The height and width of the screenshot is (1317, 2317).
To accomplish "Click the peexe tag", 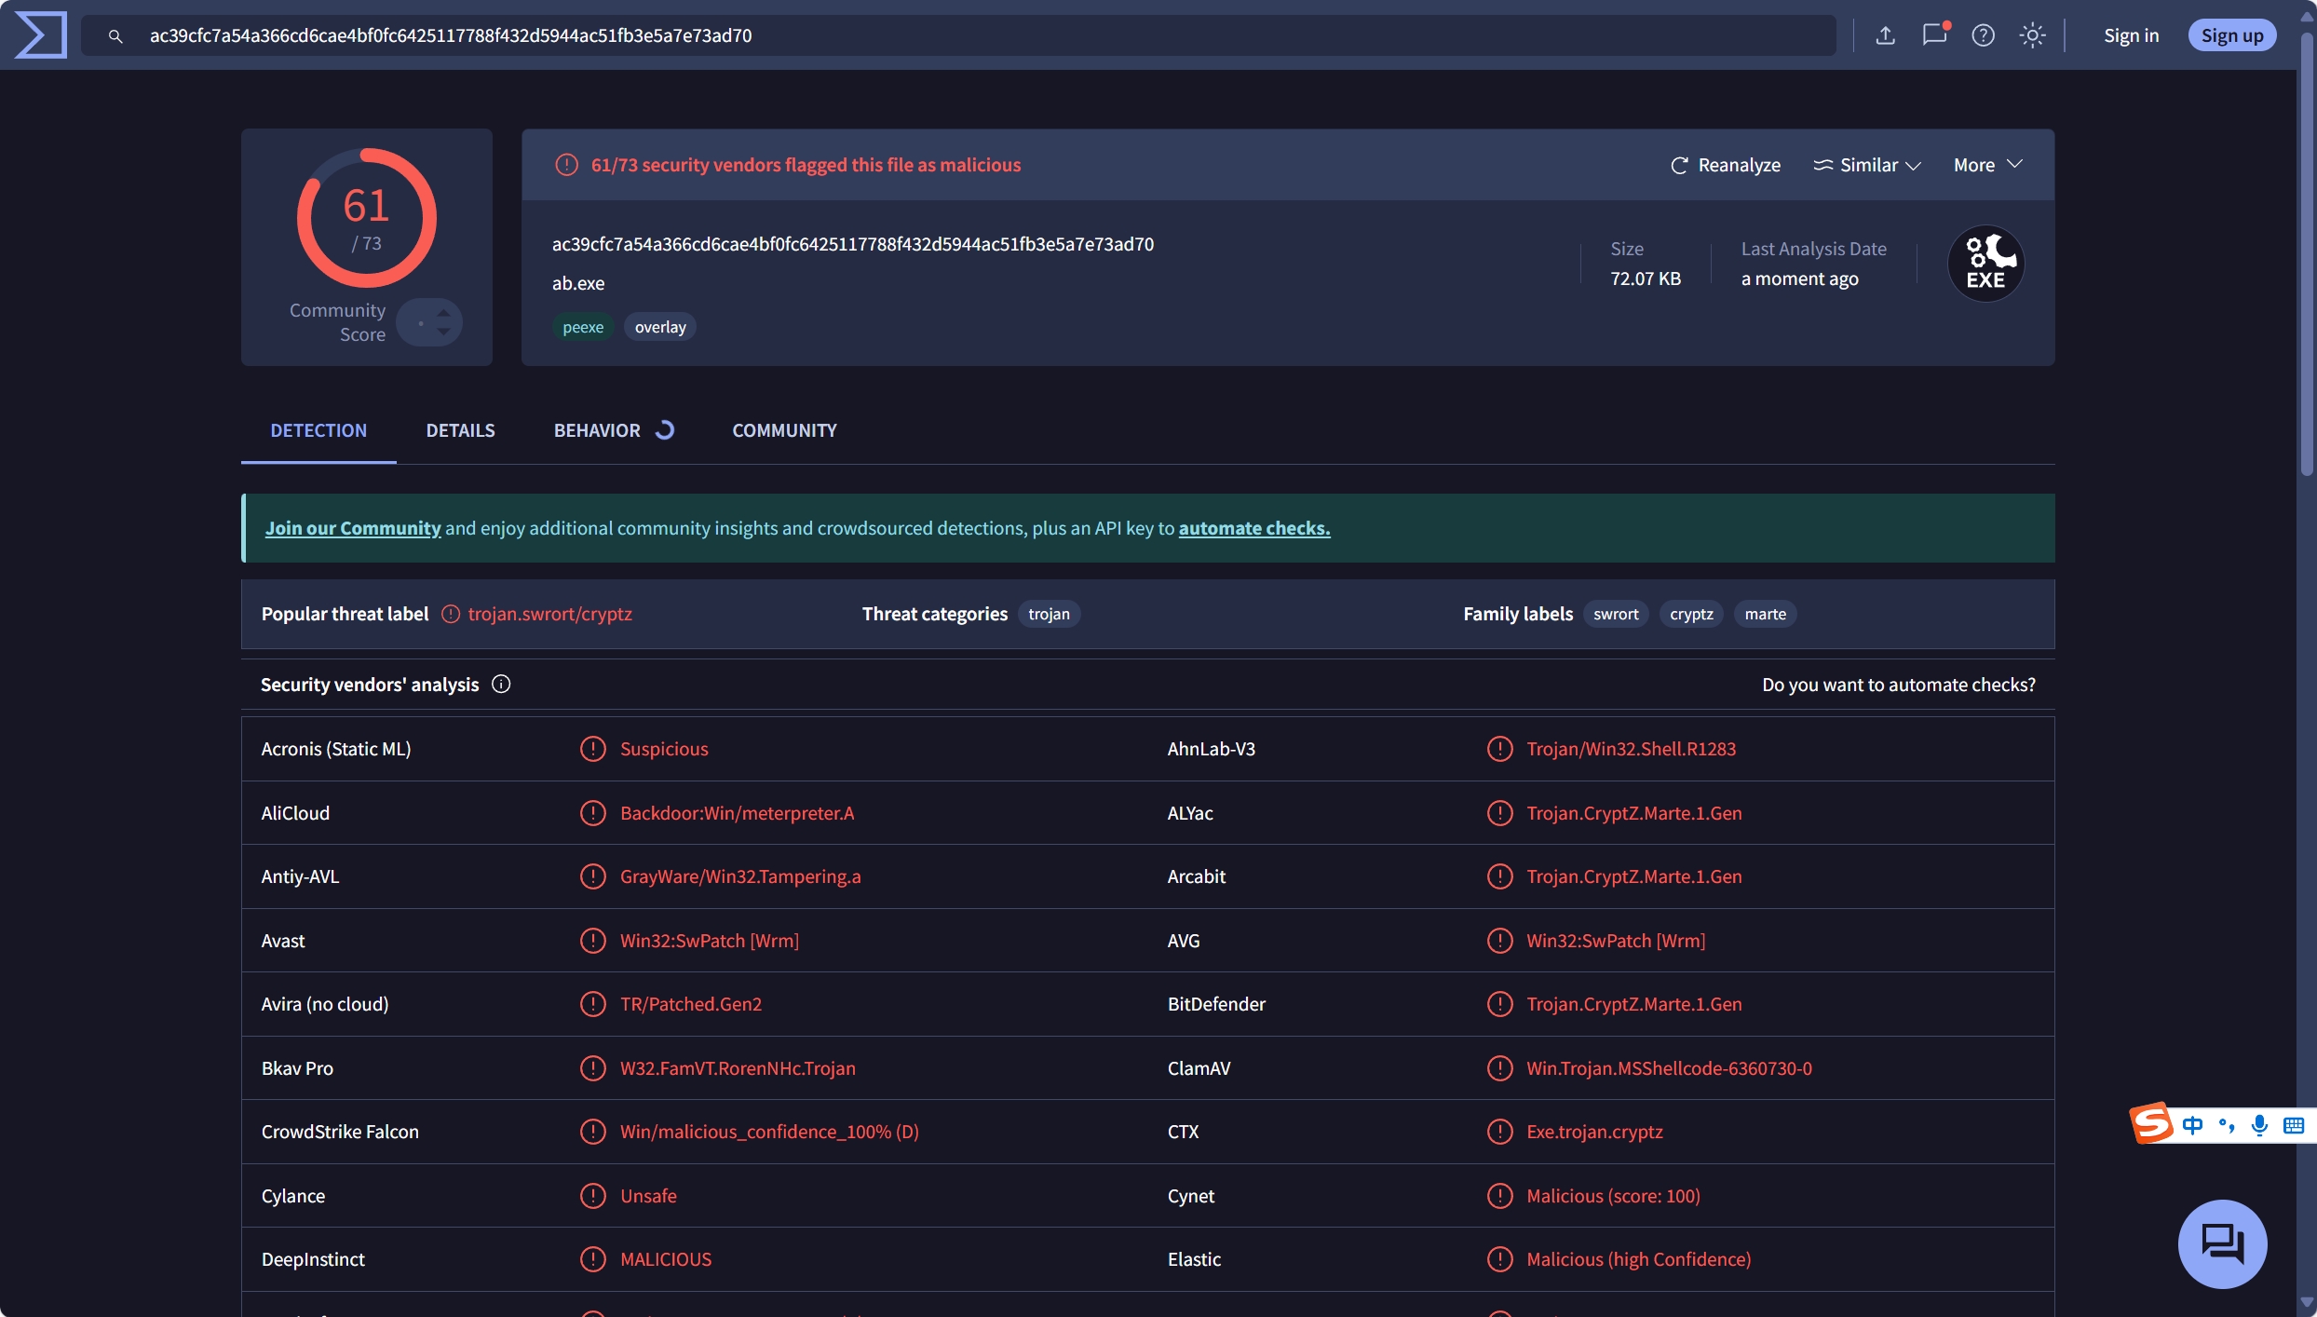I will click(583, 327).
